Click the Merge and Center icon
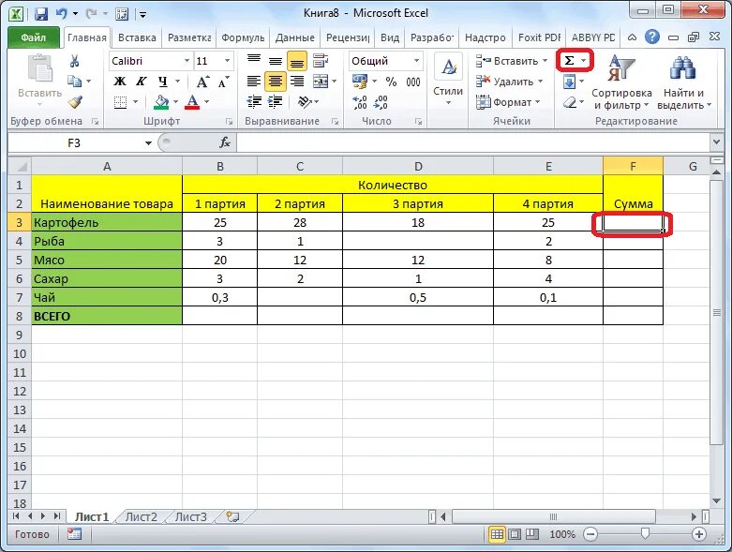The width and height of the screenshot is (732, 552). point(321,82)
